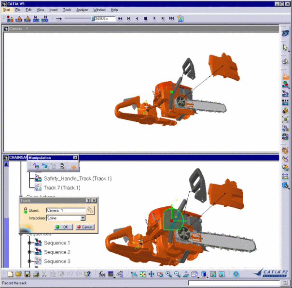Open the Edit menu

point(28,10)
